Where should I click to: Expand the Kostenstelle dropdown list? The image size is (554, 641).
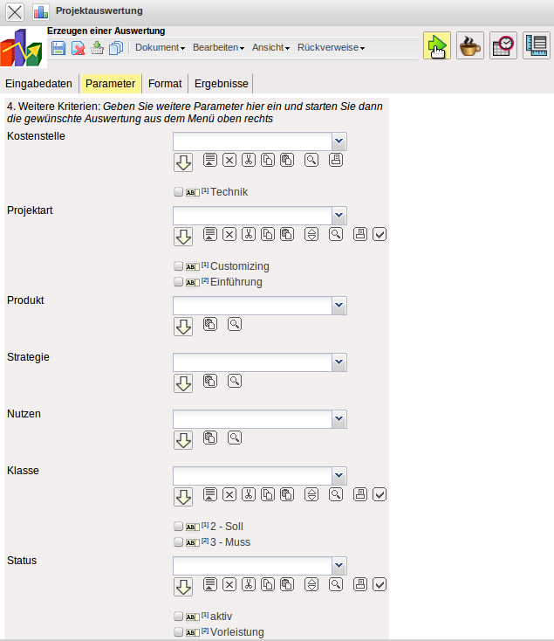(x=339, y=141)
